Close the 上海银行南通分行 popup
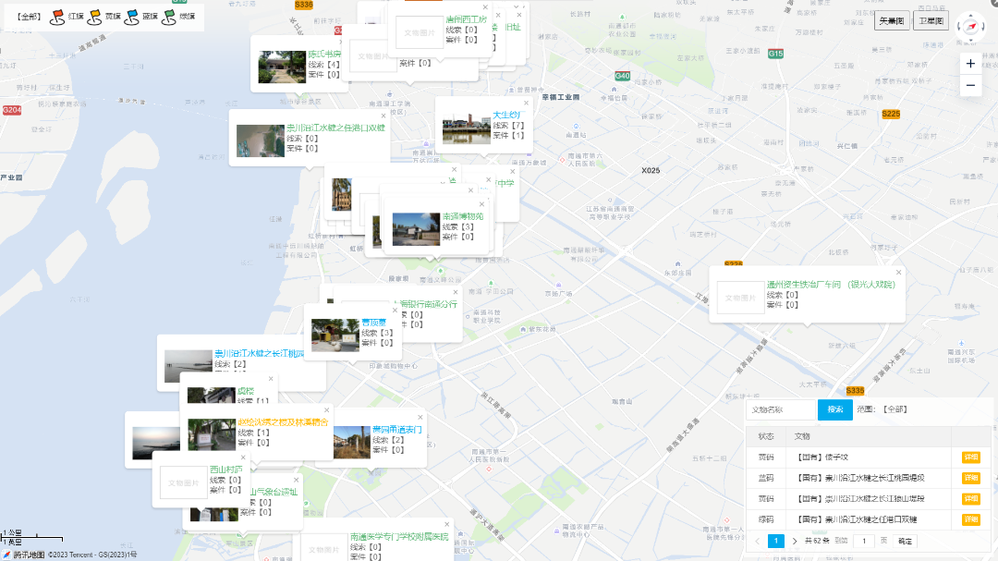 (x=455, y=292)
